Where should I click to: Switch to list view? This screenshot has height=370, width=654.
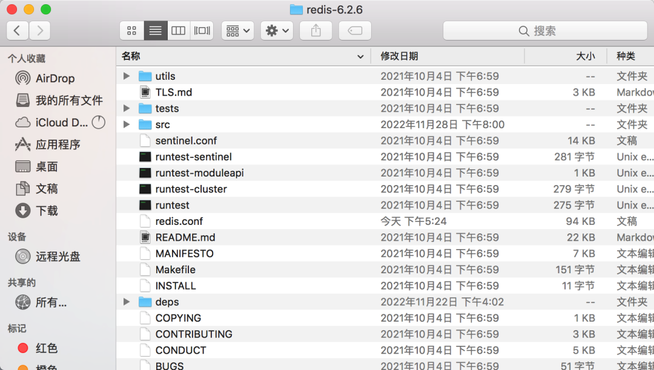[x=156, y=31]
